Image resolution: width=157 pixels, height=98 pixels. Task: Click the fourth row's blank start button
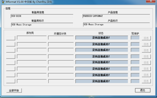coord(11,57)
